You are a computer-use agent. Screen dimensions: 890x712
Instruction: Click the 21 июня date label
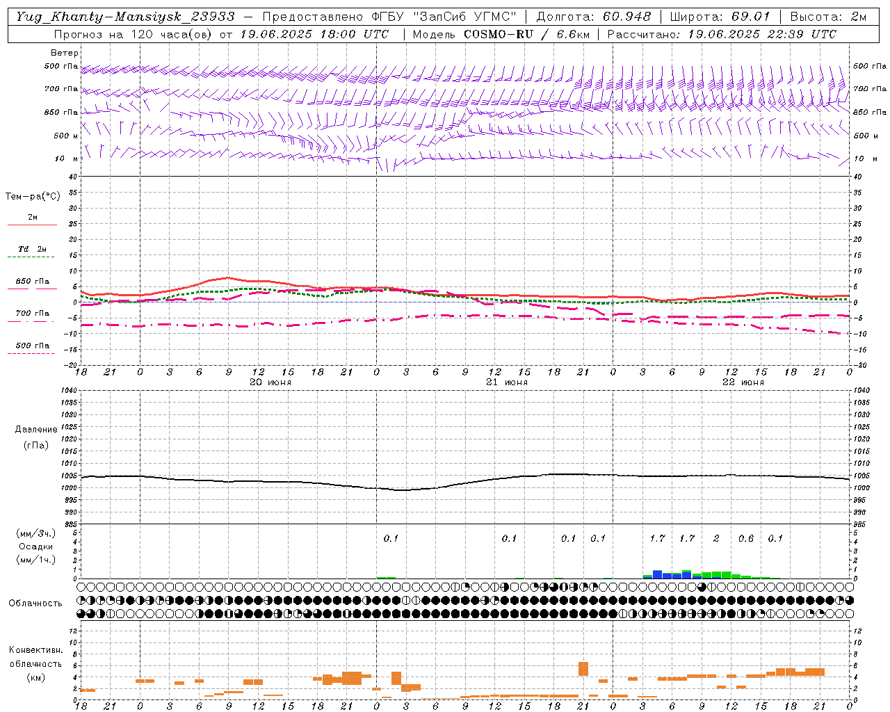507,382
